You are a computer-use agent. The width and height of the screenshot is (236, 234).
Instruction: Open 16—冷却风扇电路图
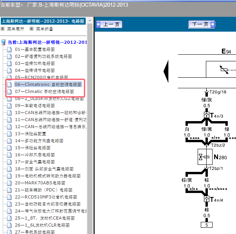coord(34,155)
